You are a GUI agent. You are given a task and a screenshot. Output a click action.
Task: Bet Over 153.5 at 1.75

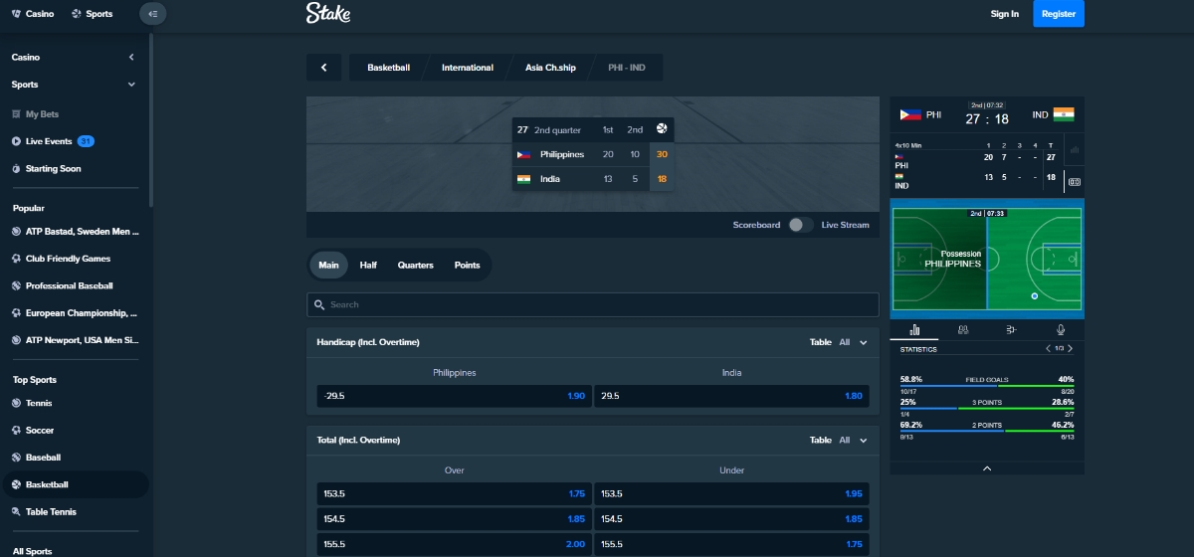pos(454,493)
